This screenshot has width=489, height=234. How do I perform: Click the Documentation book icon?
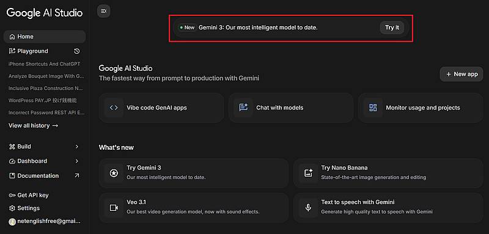coord(12,176)
